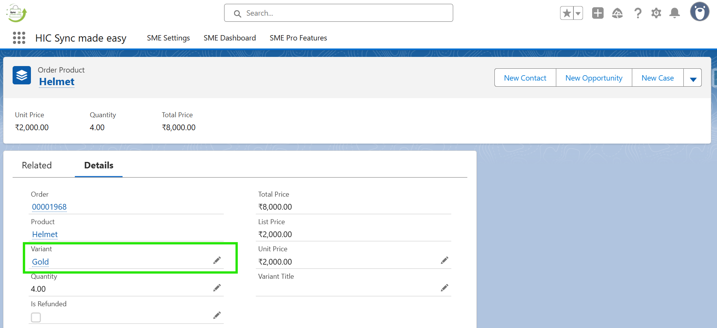The image size is (717, 328).
Task: Open the Trailhead guidance icon
Action: pyautogui.click(x=617, y=13)
